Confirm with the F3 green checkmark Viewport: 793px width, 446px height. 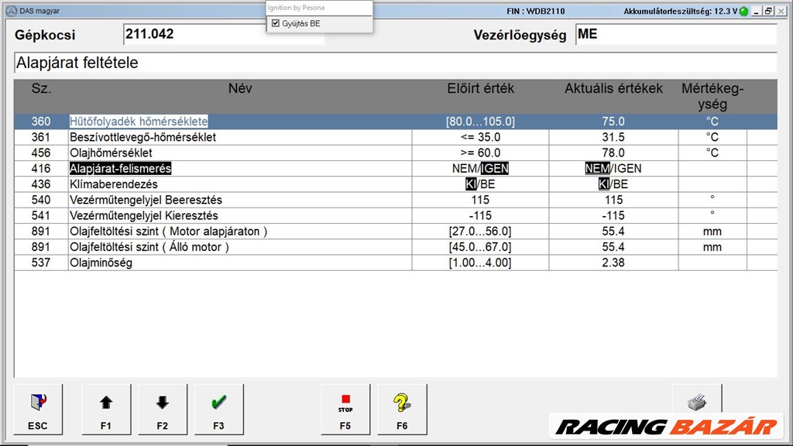pos(218,408)
